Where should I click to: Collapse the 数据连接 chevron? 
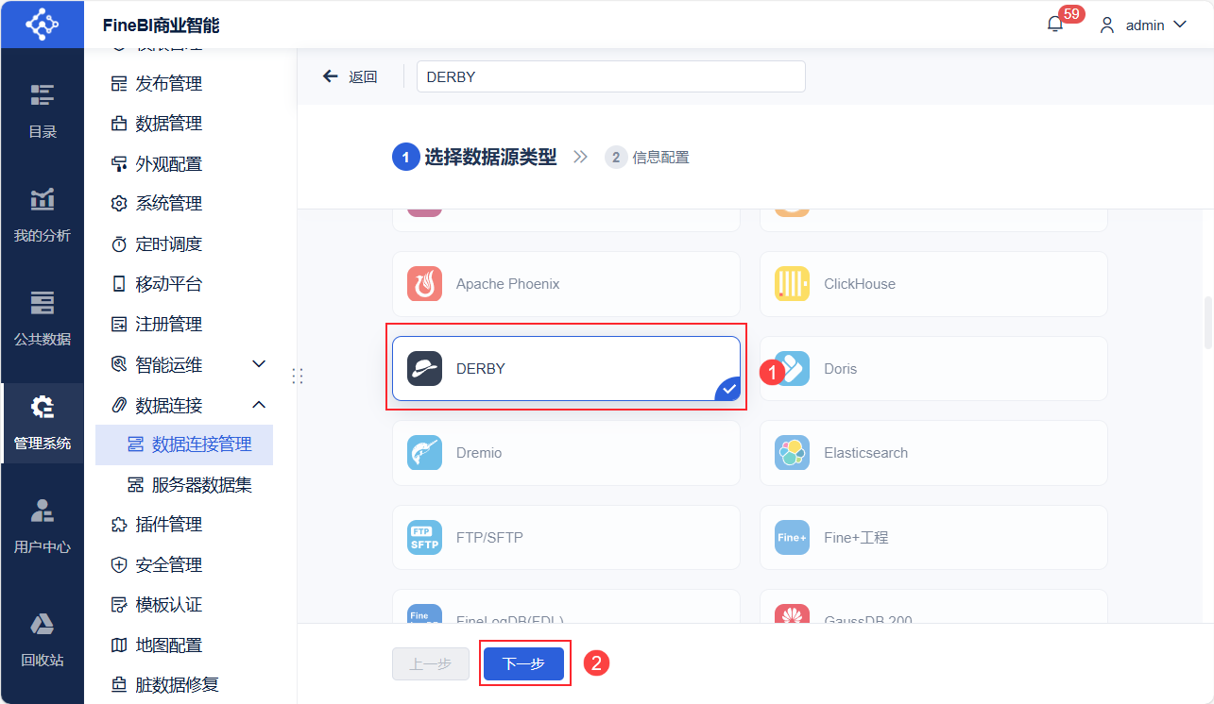point(259,405)
